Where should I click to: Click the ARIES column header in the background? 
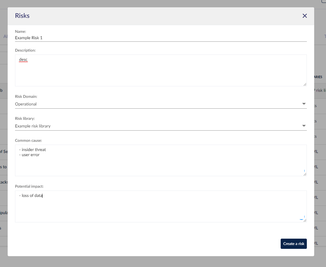point(318,77)
